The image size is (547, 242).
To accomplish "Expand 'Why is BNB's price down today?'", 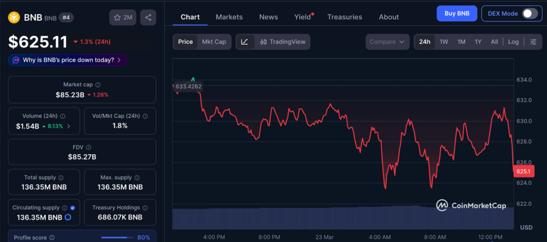I will [68, 60].
